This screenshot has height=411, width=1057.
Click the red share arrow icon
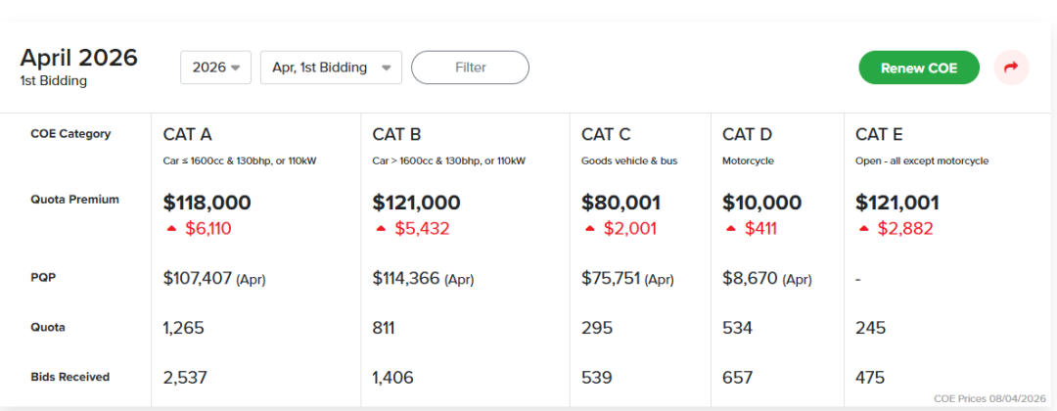(1011, 68)
